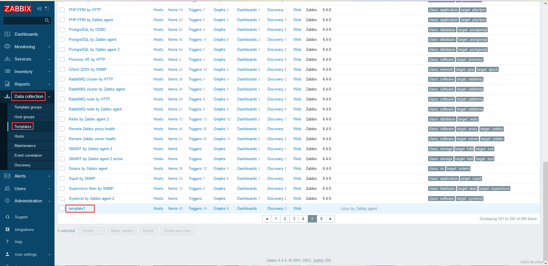548x266 pixels.
Task: Click the Monitoring eye icon
Action: pyautogui.click(x=7, y=47)
